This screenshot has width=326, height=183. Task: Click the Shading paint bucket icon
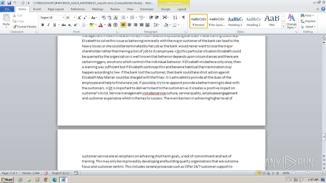coord(166,25)
